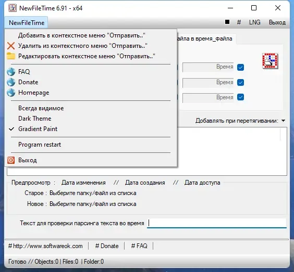Open the NewFileTime menu bar item

27,23
